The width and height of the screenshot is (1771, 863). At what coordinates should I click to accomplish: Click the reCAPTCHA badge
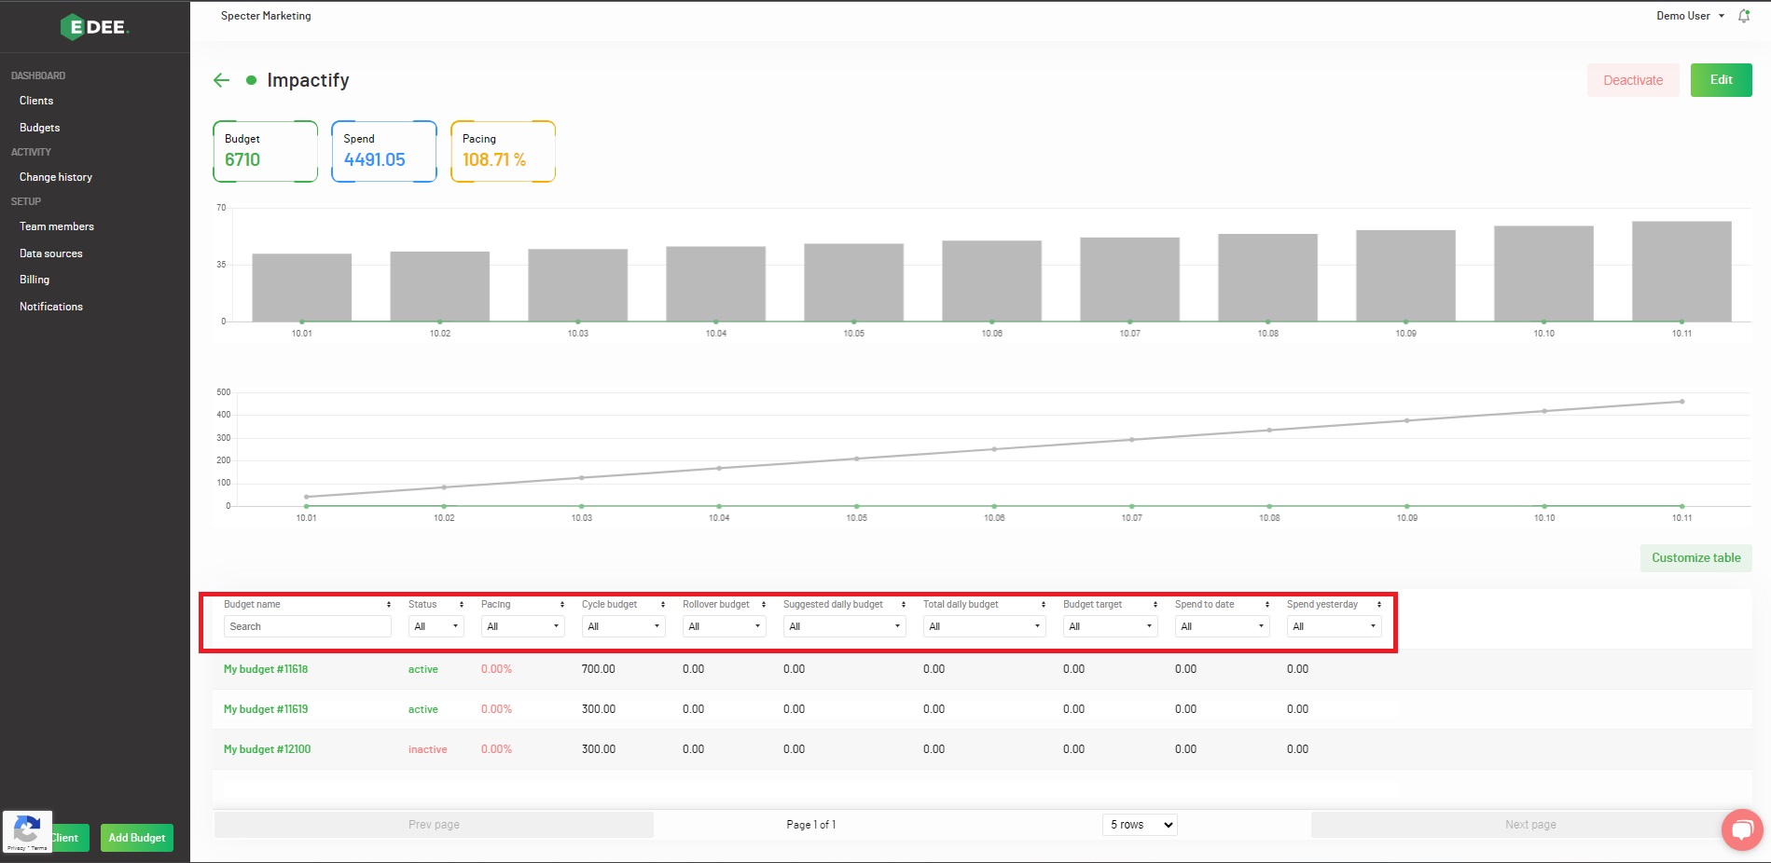pos(27,831)
